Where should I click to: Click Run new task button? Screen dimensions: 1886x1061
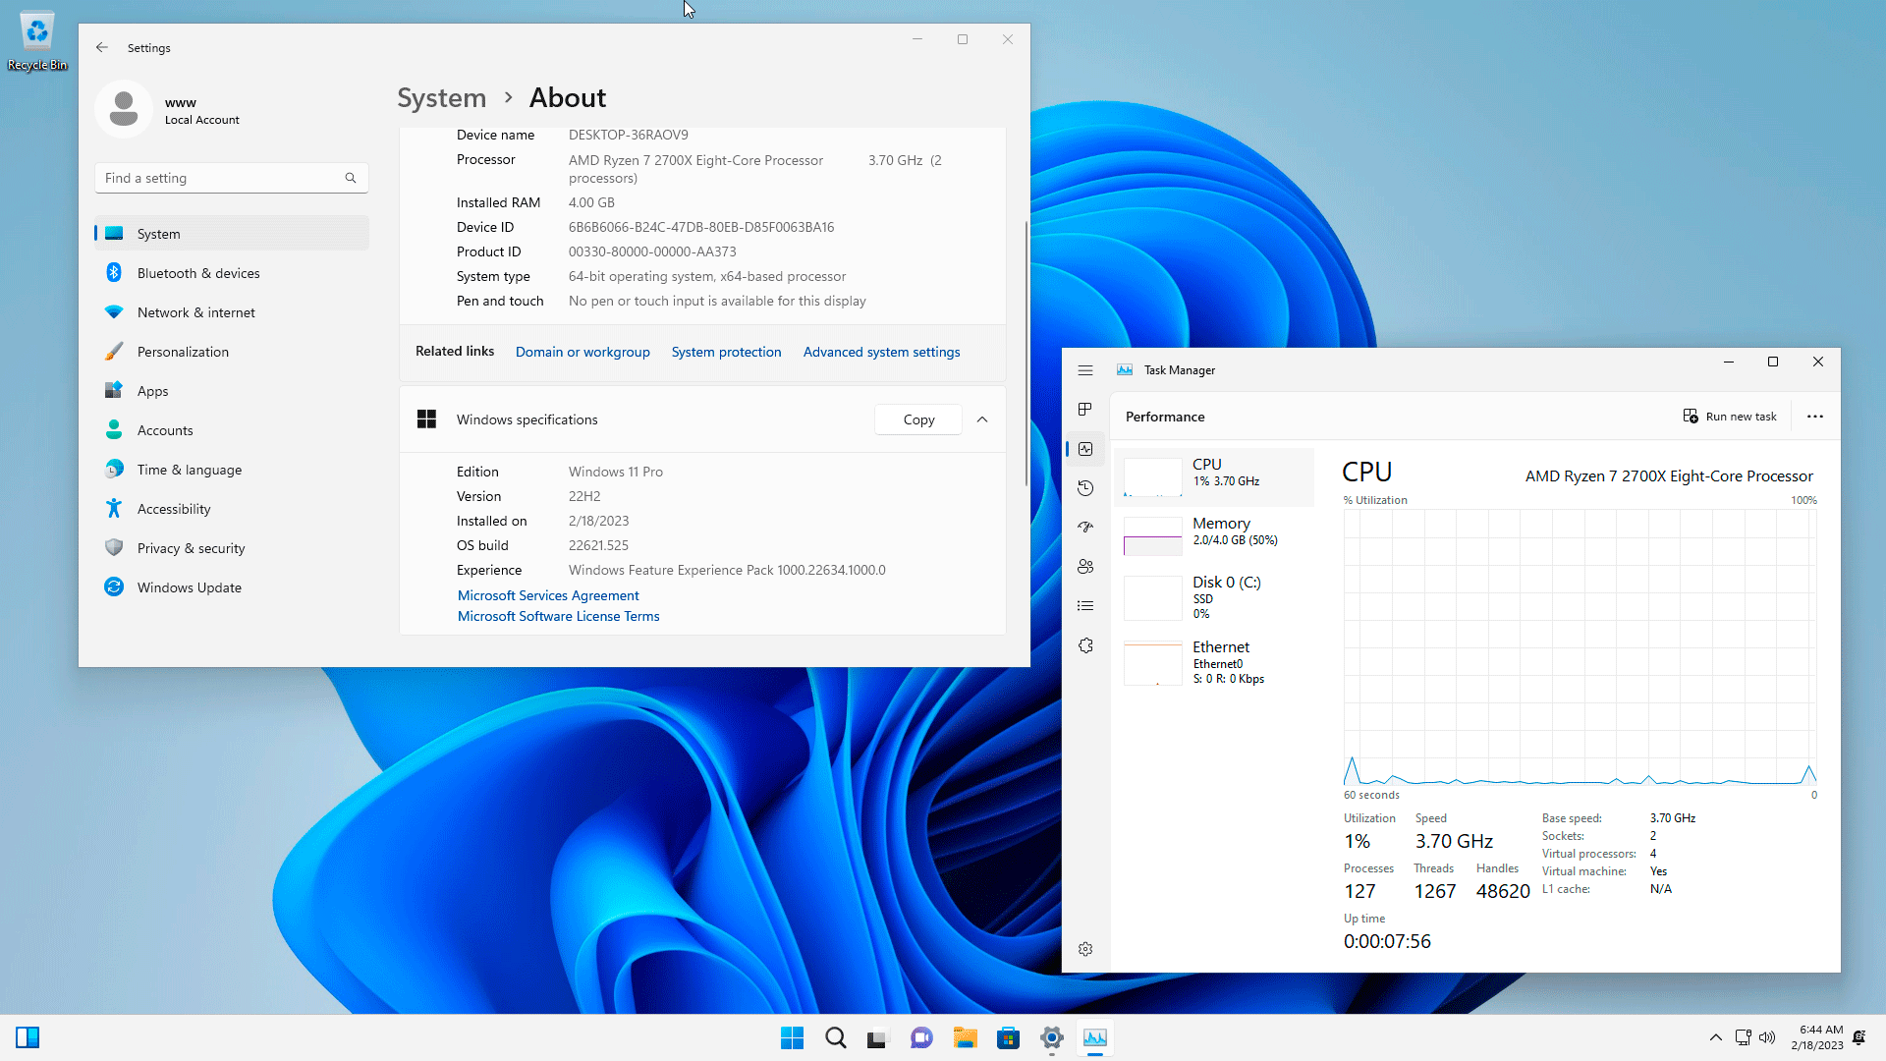pyautogui.click(x=1730, y=417)
